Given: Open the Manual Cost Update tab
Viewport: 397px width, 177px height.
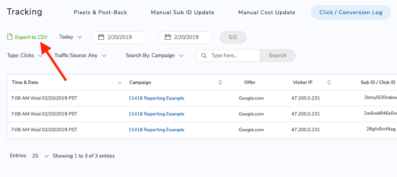Looking at the screenshot, I should (x=267, y=13).
